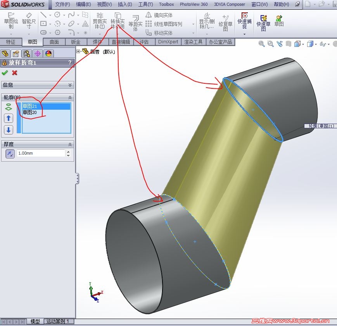Open help for 放样折弯1 panel
This screenshot has height=326, width=337.
[x=70, y=62]
